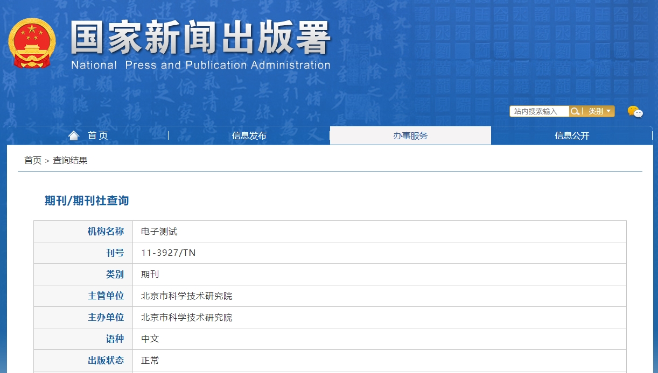
Task: Click the national emblem logo
Action: pyautogui.click(x=32, y=43)
